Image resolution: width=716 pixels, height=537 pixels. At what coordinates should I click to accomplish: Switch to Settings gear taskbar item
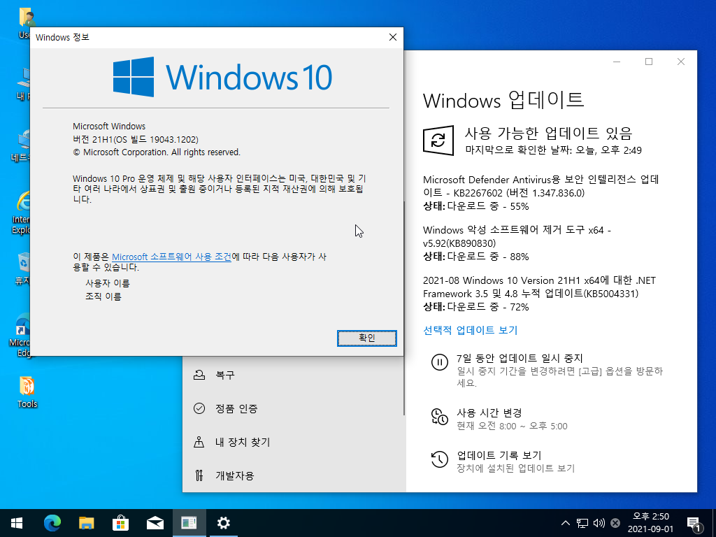click(223, 523)
